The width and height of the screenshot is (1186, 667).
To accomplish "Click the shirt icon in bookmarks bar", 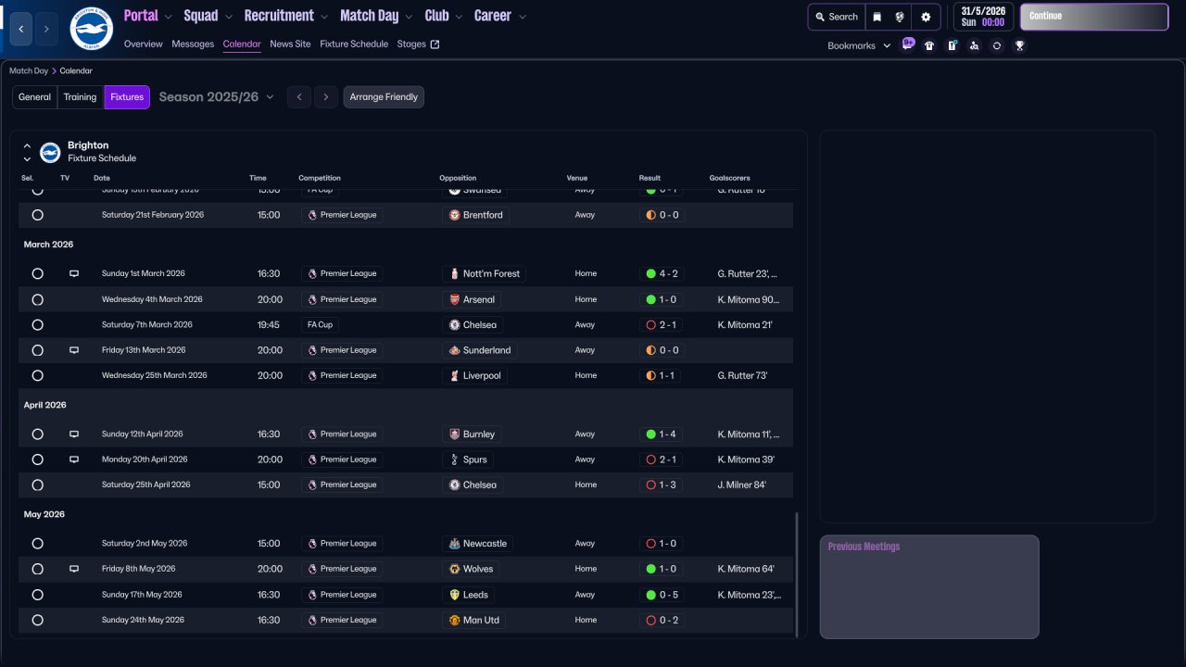I will 929,45.
